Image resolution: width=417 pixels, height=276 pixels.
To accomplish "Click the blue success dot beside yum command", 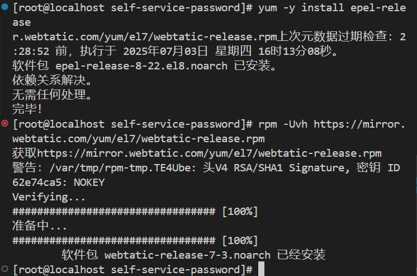I will (5, 6).
